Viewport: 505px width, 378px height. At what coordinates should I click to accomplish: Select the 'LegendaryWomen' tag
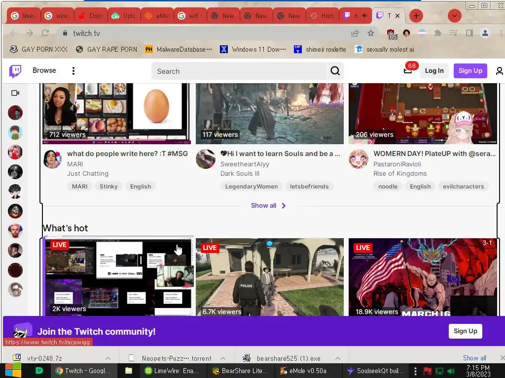click(x=251, y=187)
